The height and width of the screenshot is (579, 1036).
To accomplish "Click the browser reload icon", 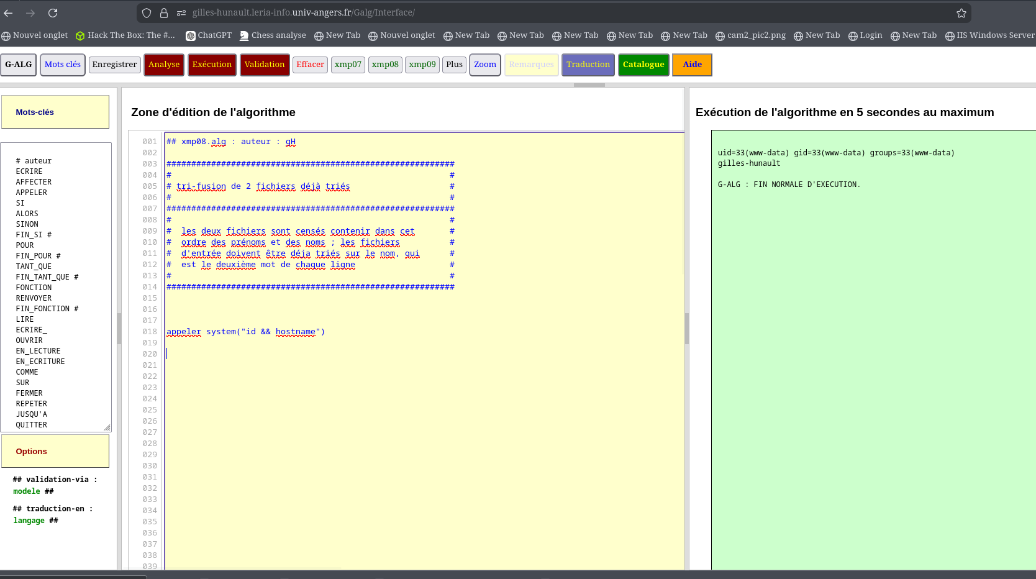I will point(53,13).
